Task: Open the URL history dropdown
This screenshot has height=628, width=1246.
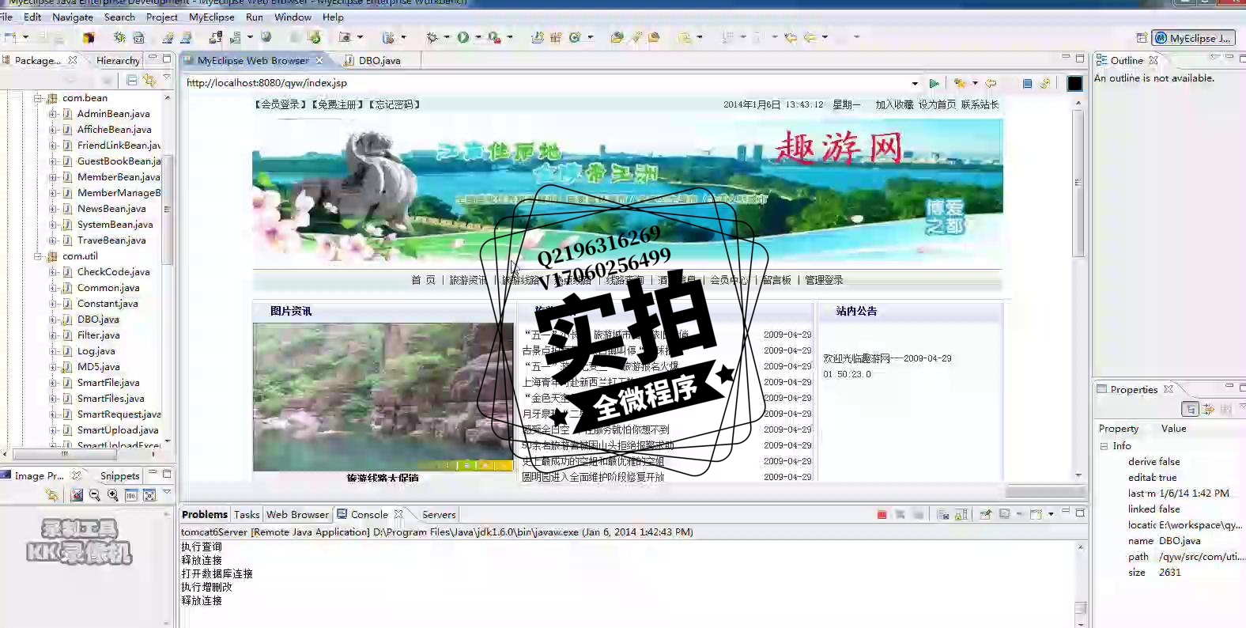Action: click(x=915, y=83)
